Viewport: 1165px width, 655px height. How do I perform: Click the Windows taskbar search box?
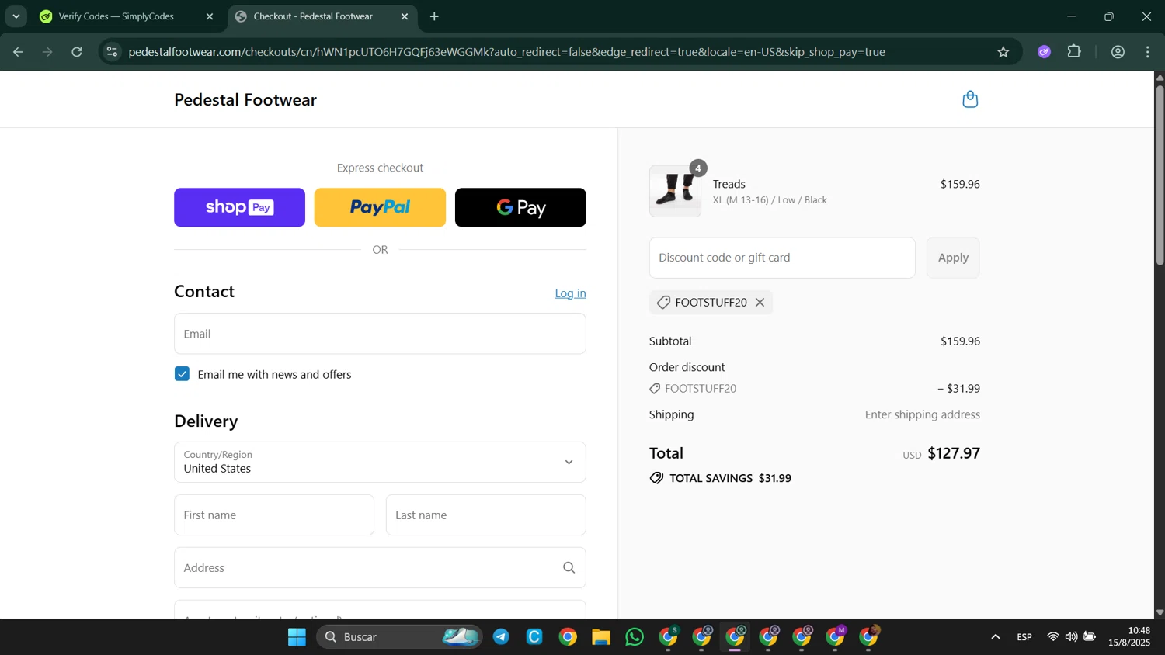(x=399, y=637)
